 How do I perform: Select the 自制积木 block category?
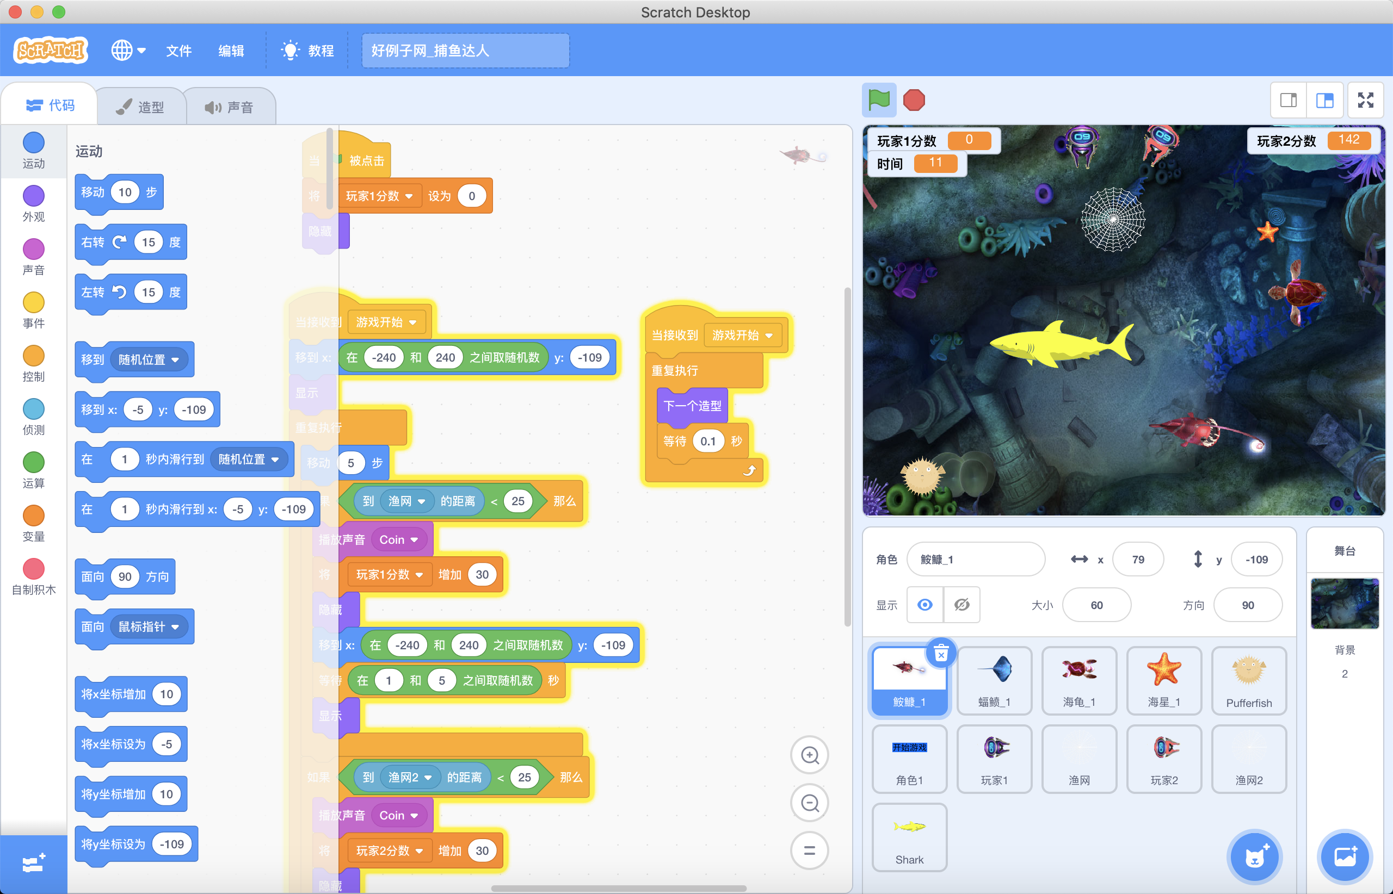click(x=34, y=578)
